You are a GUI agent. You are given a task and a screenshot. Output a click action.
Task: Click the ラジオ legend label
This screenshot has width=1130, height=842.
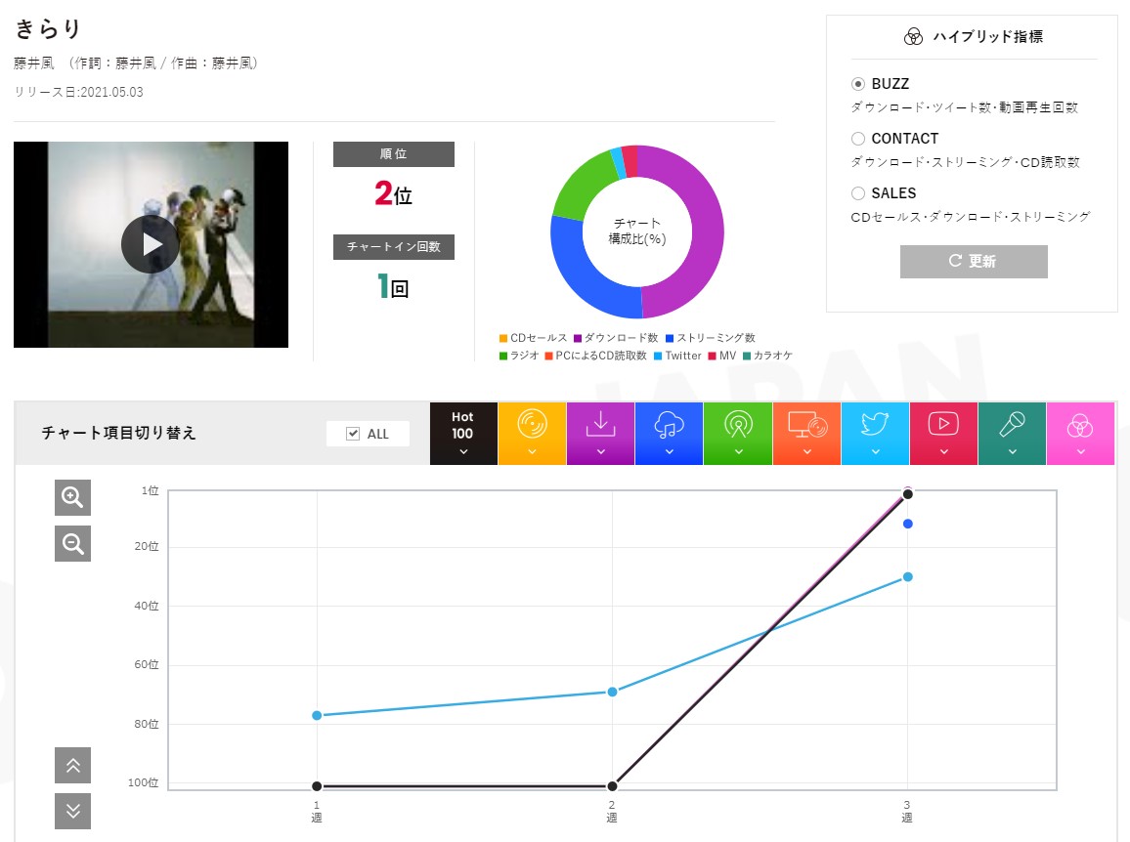(524, 356)
